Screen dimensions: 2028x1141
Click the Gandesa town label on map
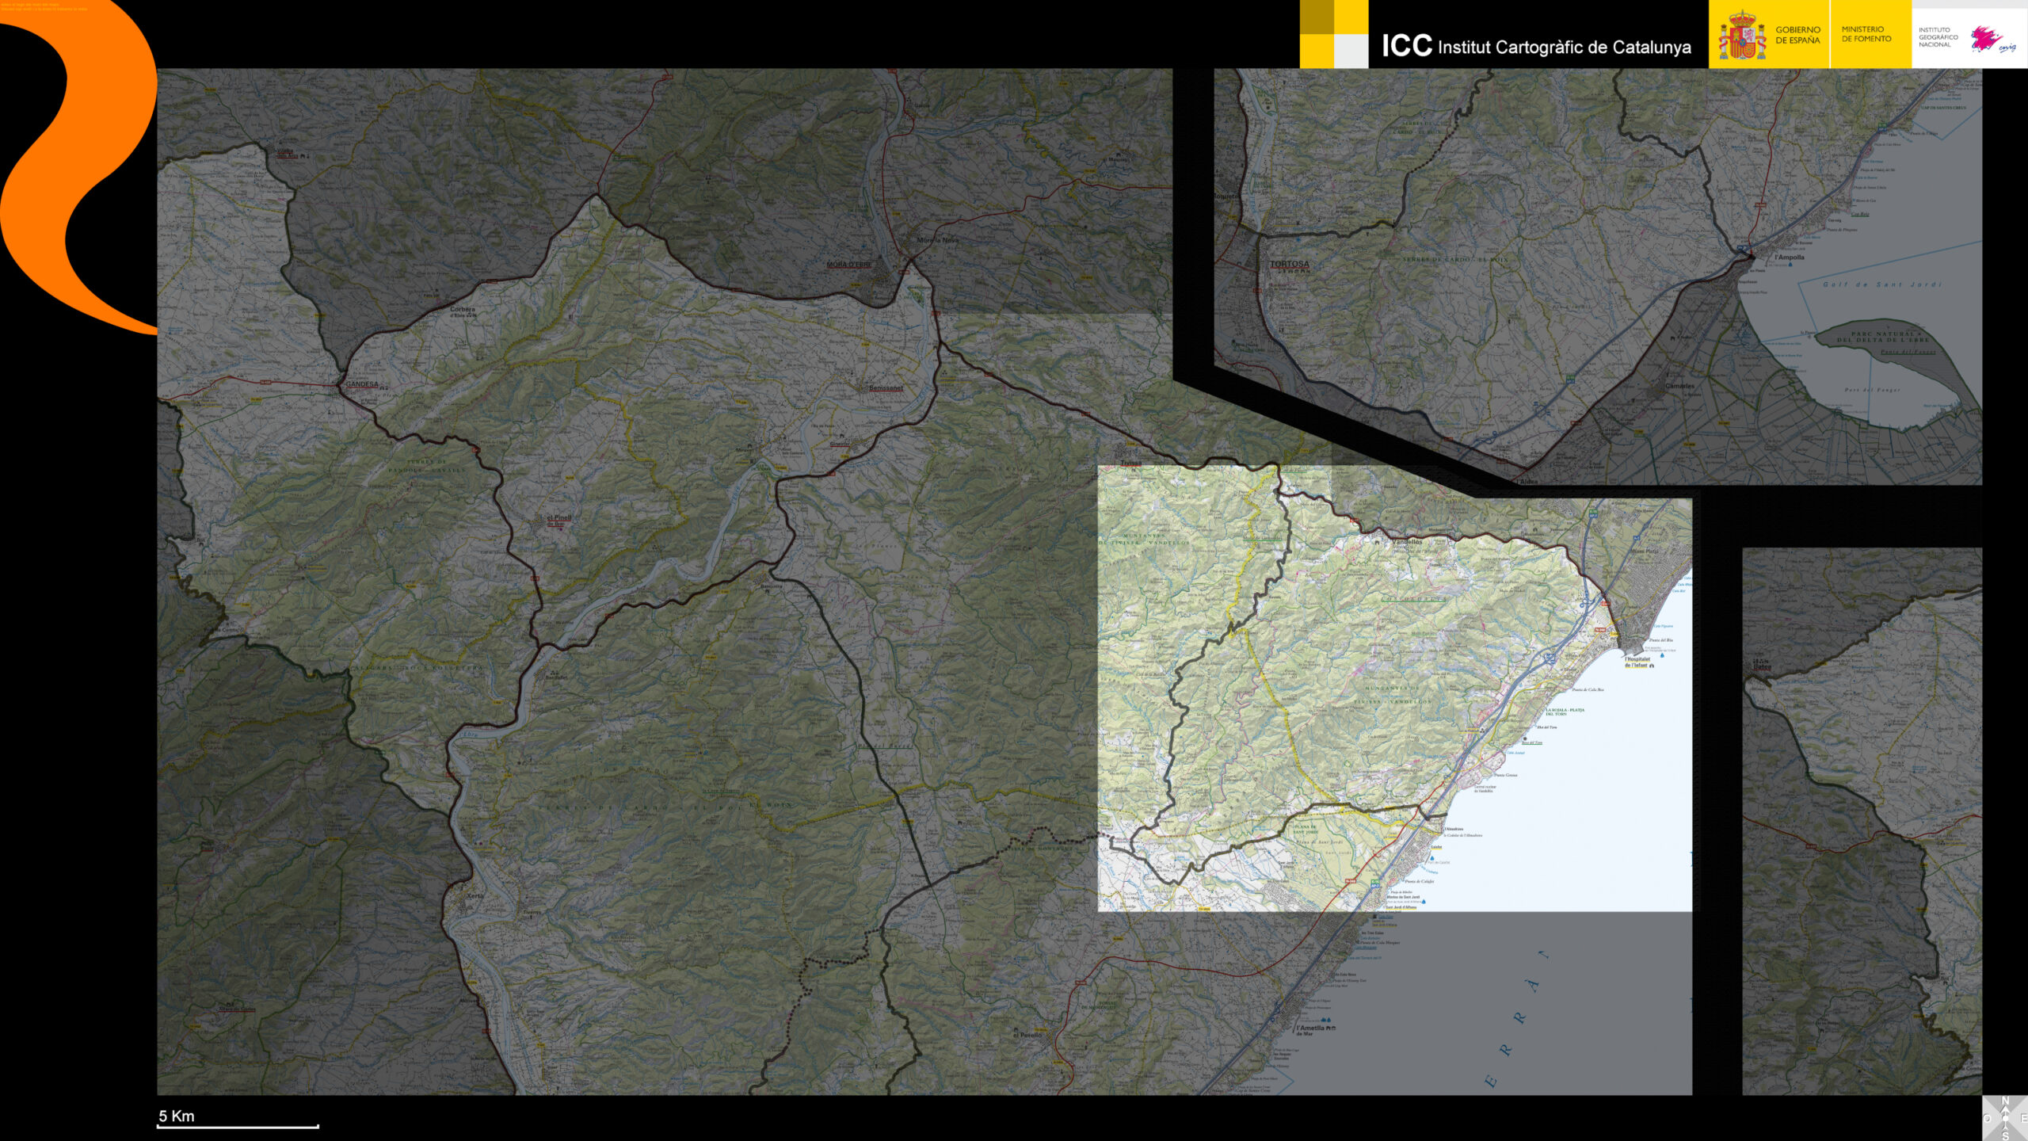pos(362,384)
